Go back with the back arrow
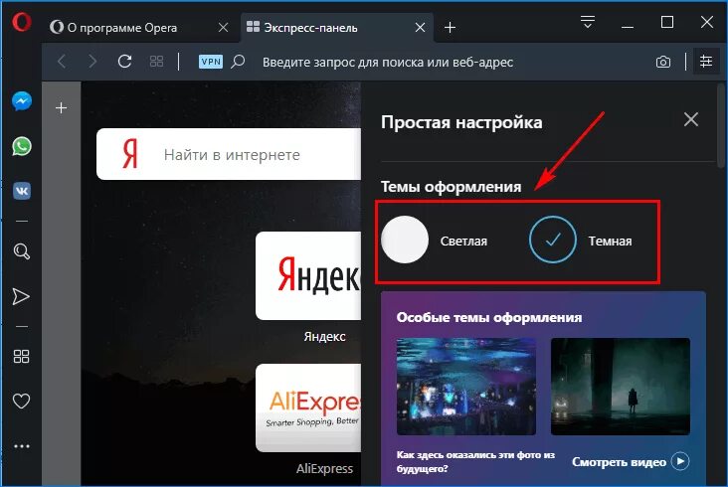This screenshot has width=728, height=487. [62, 62]
